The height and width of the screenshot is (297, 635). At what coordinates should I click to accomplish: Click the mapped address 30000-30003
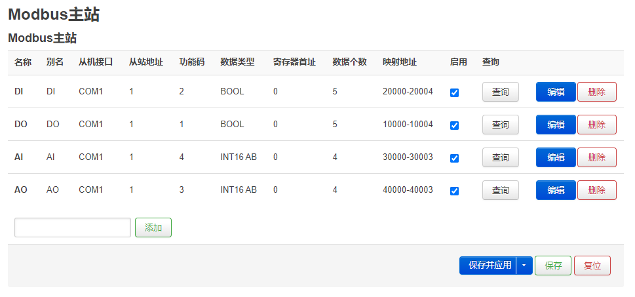click(x=408, y=157)
